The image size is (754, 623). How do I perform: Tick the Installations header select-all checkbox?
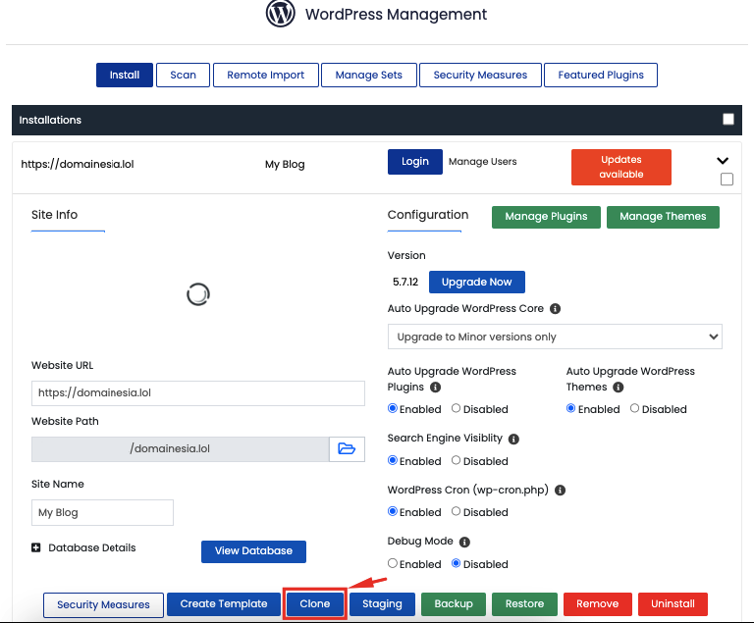pyautogui.click(x=728, y=120)
